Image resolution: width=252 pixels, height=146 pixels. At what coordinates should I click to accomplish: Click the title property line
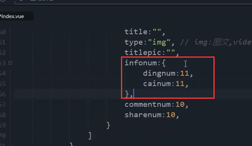tap(145, 32)
